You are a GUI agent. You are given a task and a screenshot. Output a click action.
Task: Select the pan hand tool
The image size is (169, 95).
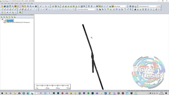click(x=25, y=6)
